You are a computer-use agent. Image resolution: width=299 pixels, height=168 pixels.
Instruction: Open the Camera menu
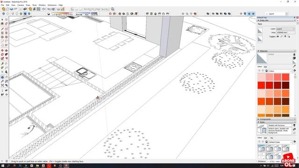[21, 5]
